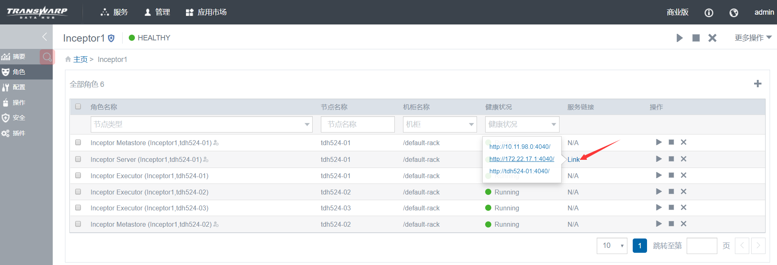Open the 应用市场 menu
This screenshot has height=265, width=777.
[206, 12]
